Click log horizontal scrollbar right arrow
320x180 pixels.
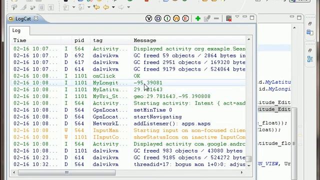[242, 172]
